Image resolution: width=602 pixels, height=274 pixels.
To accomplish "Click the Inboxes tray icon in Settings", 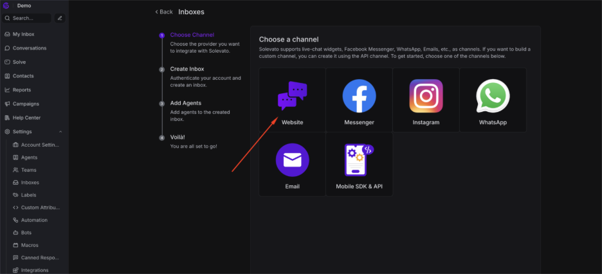I will [x=15, y=182].
